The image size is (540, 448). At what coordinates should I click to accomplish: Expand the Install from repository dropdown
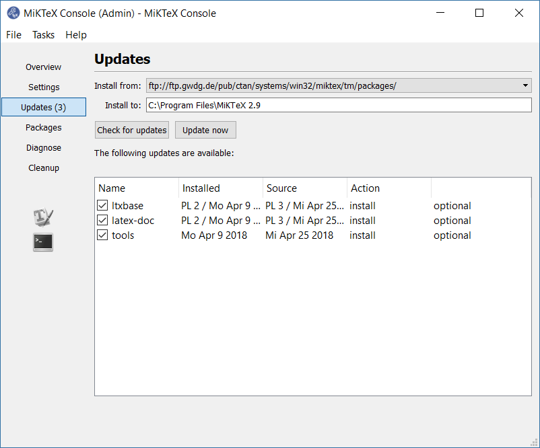point(525,85)
